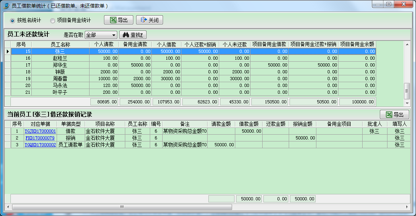Click the 备用金项目 column header

tap(339, 124)
